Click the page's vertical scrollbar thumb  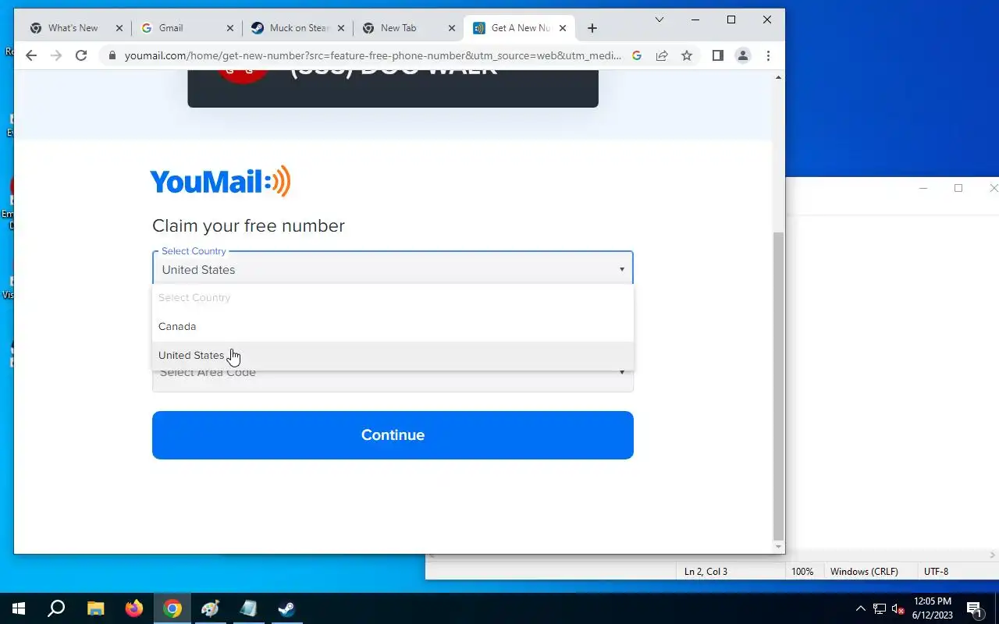point(778,386)
